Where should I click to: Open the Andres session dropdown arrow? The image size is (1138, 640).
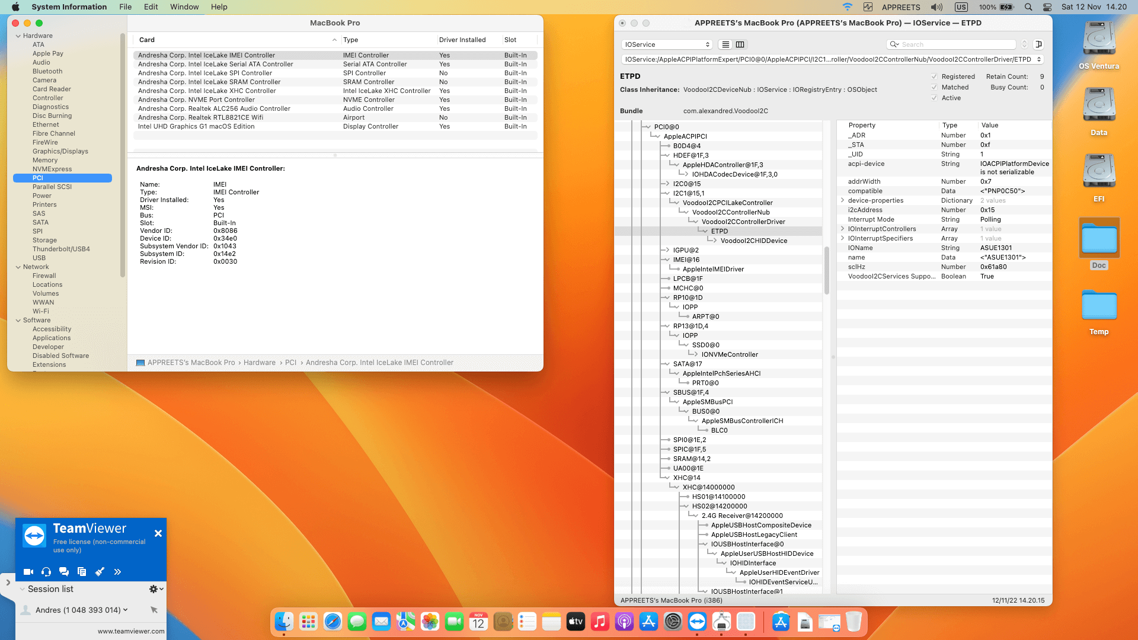(x=125, y=610)
